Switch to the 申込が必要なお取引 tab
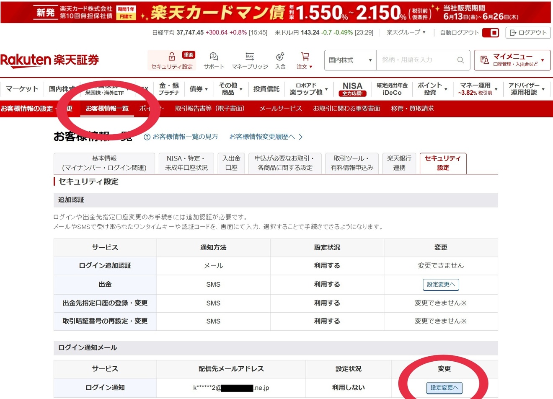This screenshot has height=399, width=553. coord(285,163)
